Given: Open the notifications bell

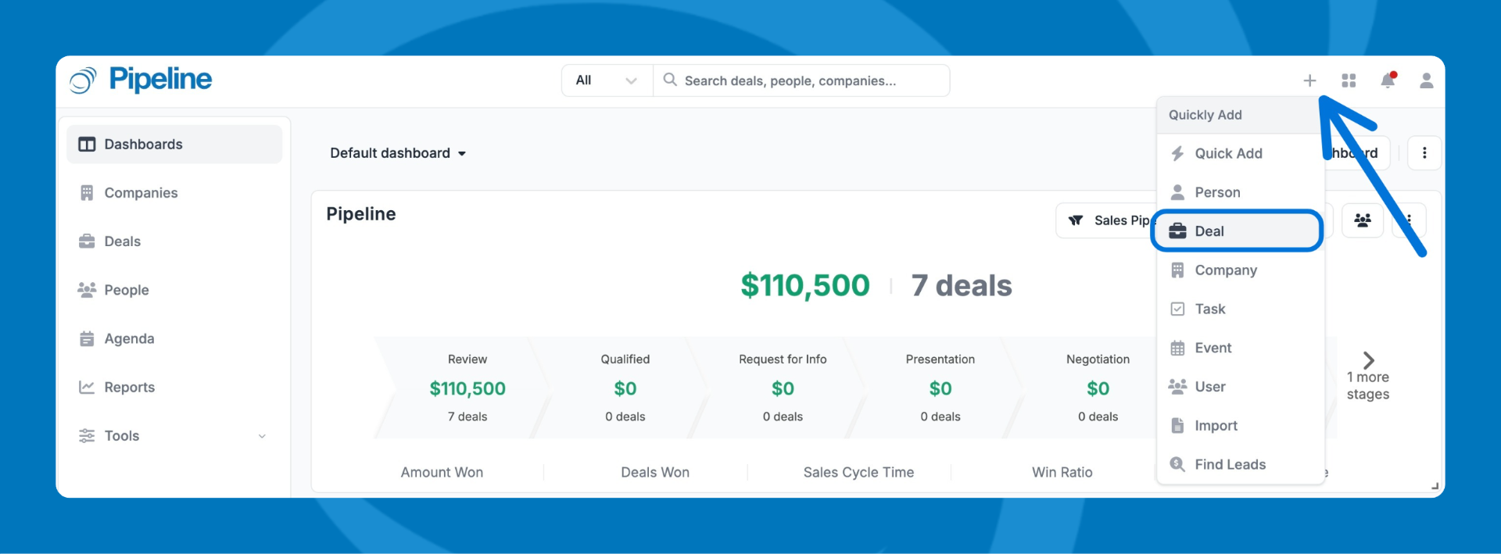Looking at the screenshot, I should point(1388,80).
